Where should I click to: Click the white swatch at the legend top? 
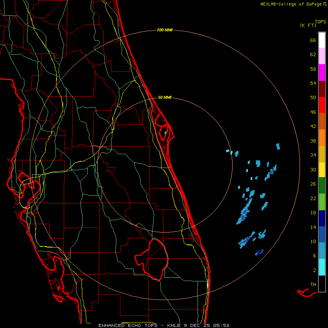pos(322,40)
